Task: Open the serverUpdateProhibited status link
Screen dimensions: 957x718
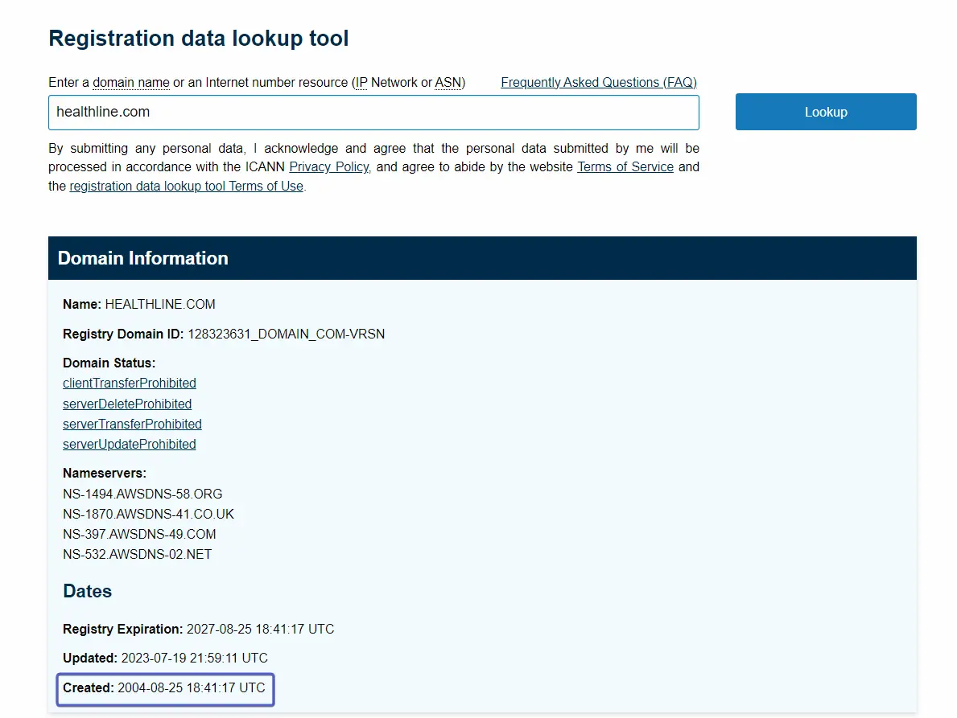Action: [130, 444]
